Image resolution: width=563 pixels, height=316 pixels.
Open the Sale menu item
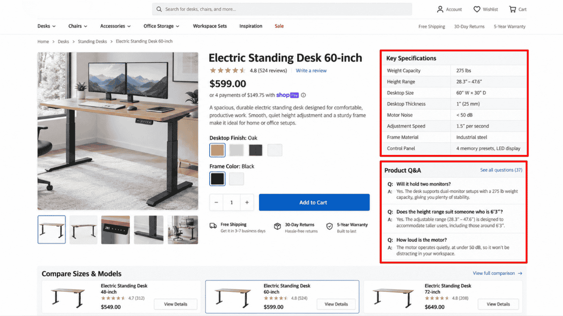click(x=279, y=26)
